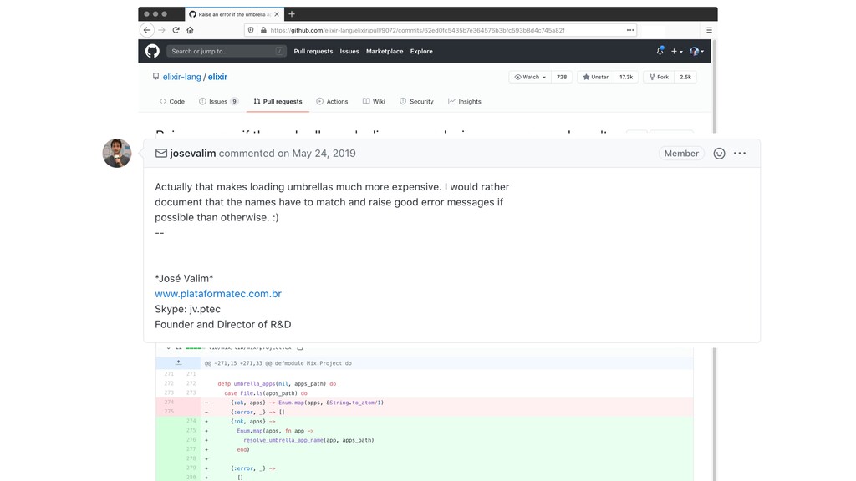This screenshot has width=856, height=481.
Task: Click the envelope icon beside josevalim
Action: click(161, 154)
